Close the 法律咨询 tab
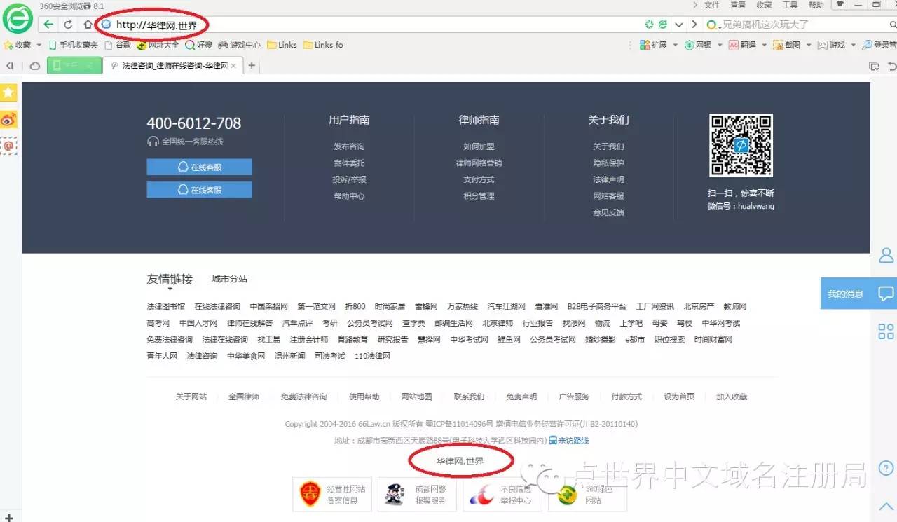 [233, 66]
